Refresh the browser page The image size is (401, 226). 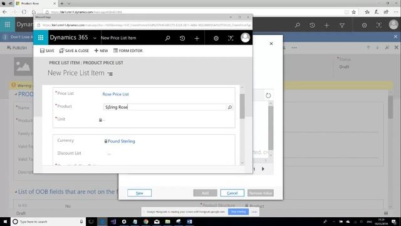[24, 12]
